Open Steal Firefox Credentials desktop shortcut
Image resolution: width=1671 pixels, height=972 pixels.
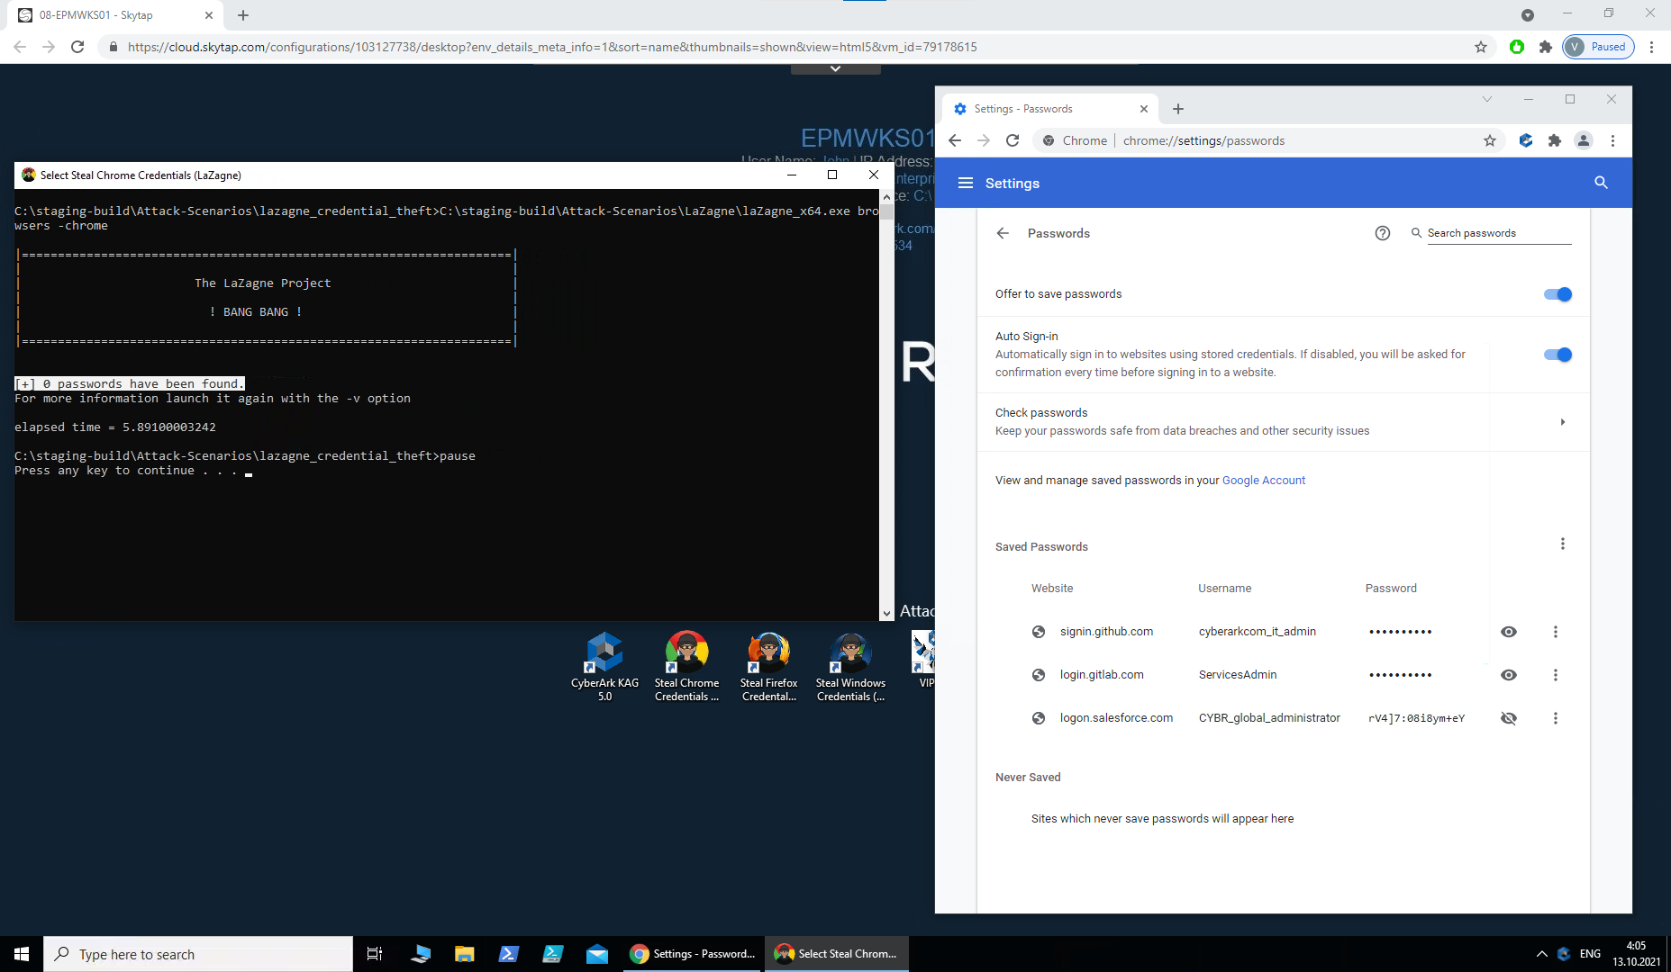click(768, 666)
